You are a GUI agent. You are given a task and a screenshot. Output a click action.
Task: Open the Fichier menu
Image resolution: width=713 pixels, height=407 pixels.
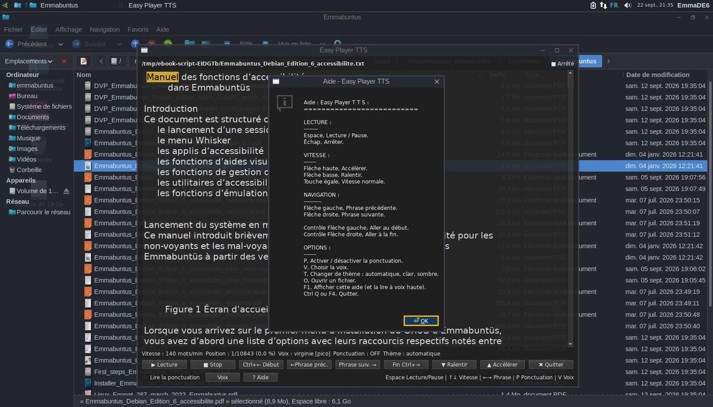click(14, 29)
